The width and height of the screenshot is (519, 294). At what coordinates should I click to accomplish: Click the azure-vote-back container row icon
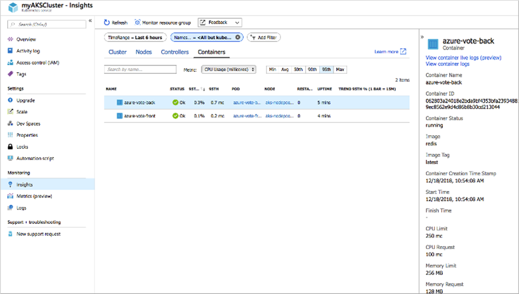119,103
